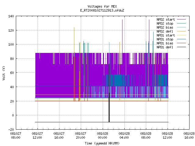This screenshot has height=146, width=195.
Task: Click the 40 y-axis tick value
Action: 12,87
